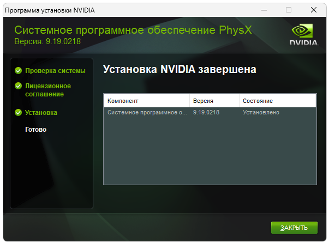Select the Готово step label
Screen dimensions: 329x244
(x=35, y=130)
